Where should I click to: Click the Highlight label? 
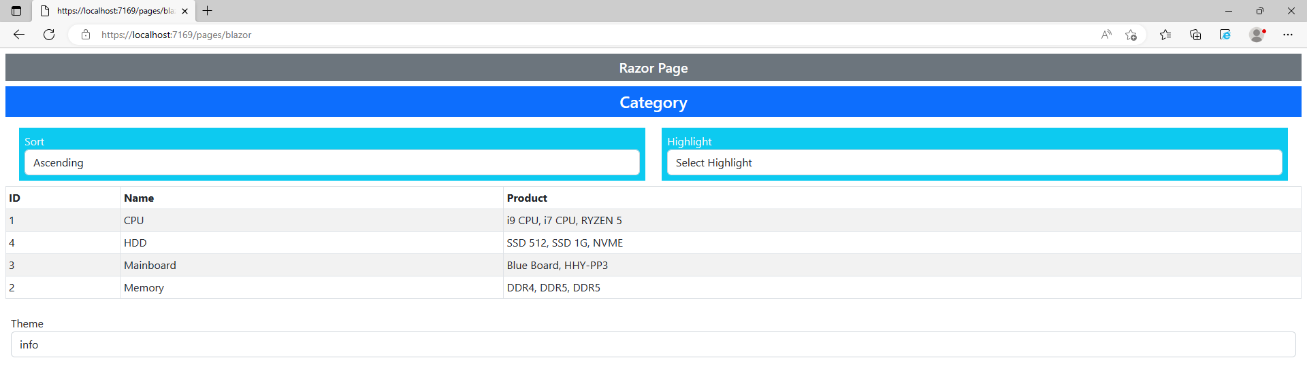(x=689, y=142)
